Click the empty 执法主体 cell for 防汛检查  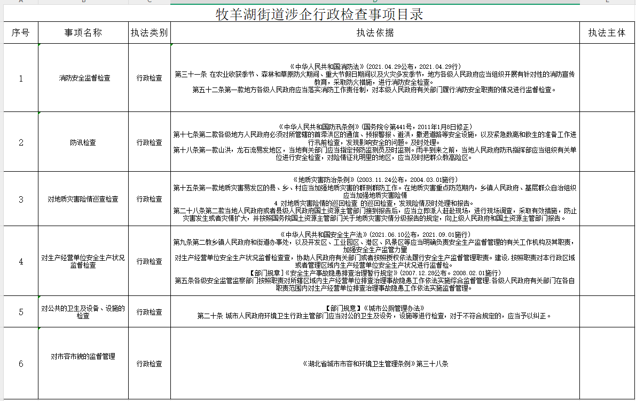click(607, 142)
